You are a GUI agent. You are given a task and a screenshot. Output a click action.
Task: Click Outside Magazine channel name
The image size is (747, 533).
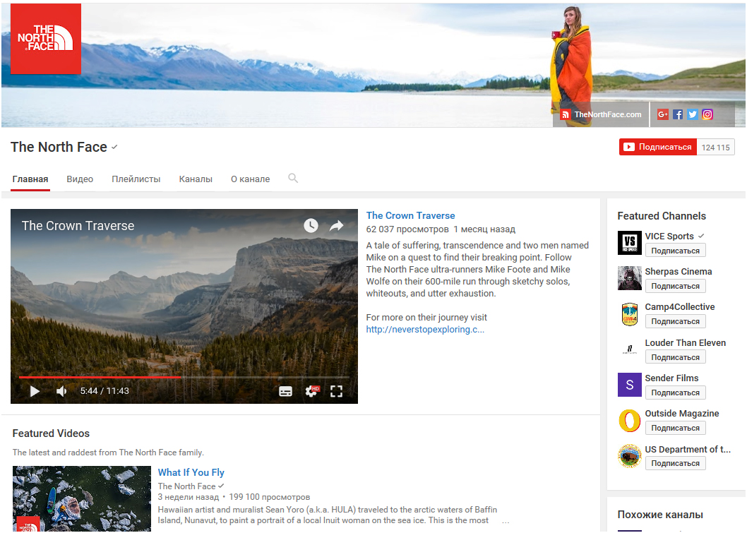pos(682,414)
